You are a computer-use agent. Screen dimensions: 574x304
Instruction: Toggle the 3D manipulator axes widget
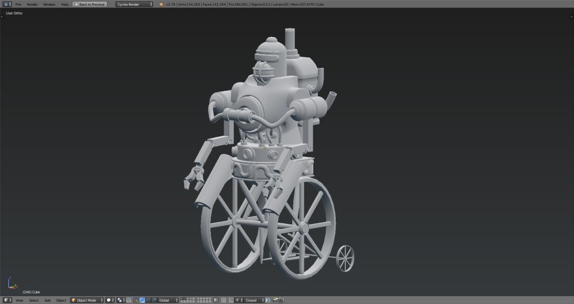coord(136,300)
